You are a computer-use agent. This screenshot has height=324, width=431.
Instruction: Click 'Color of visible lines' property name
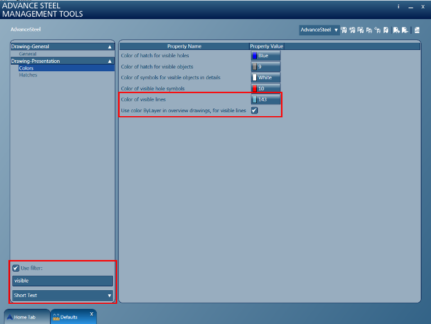tap(143, 99)
